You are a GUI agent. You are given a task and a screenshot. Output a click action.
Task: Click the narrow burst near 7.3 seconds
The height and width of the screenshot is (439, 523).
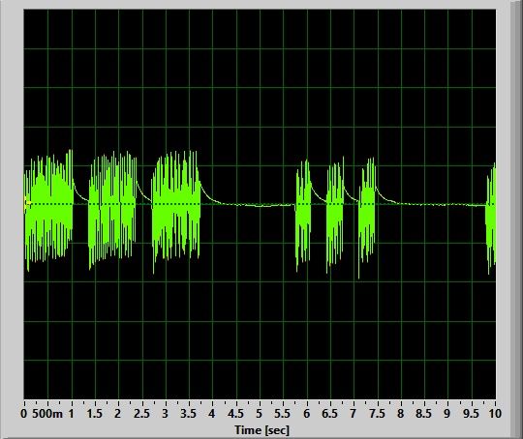pos(367,217)
